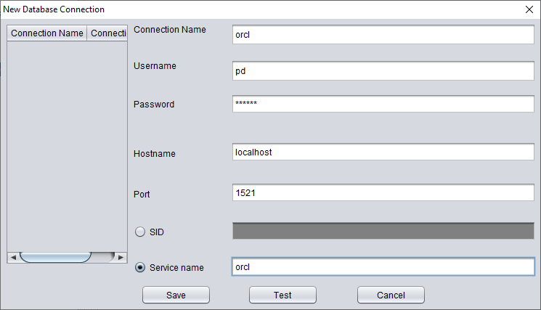Click the Connection Name column header

click(47, 33)
